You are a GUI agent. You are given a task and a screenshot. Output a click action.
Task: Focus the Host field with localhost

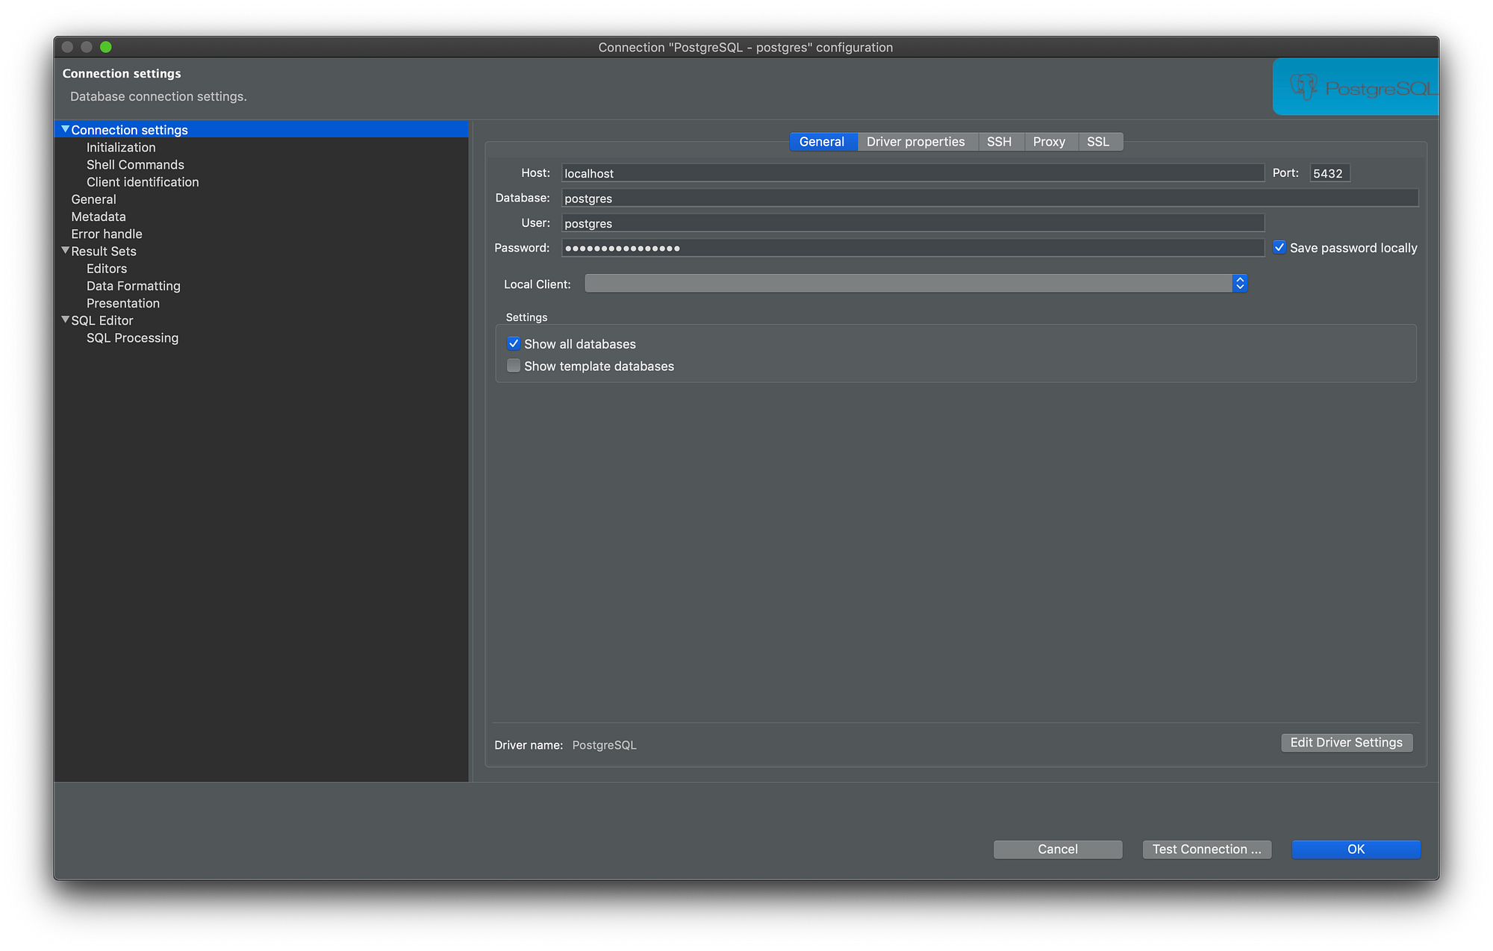(x=913, y=173)
